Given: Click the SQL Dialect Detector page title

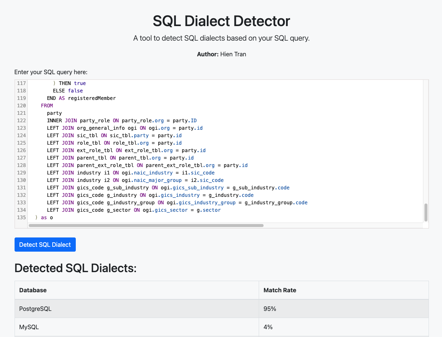Looking at the screenshot, I should click(x=221, y=21).
